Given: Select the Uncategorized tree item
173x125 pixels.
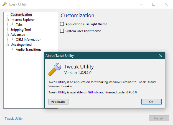Looking at the screenshot, I should coord(21,45).
